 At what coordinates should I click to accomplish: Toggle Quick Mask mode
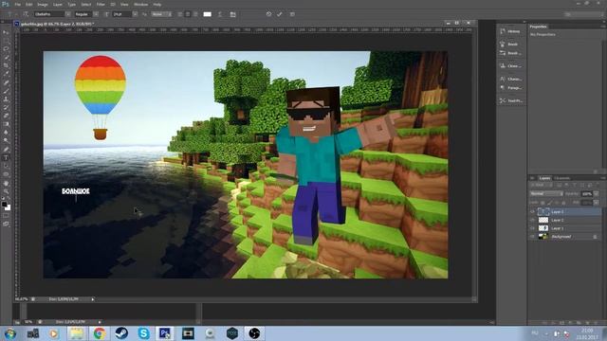[6, 216]
